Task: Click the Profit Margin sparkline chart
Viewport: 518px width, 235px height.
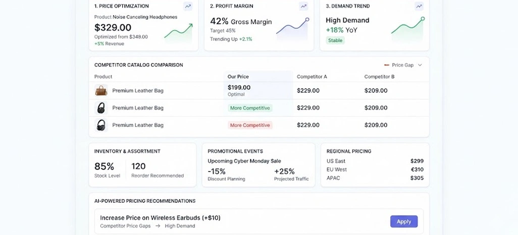Action: (292, 29)
